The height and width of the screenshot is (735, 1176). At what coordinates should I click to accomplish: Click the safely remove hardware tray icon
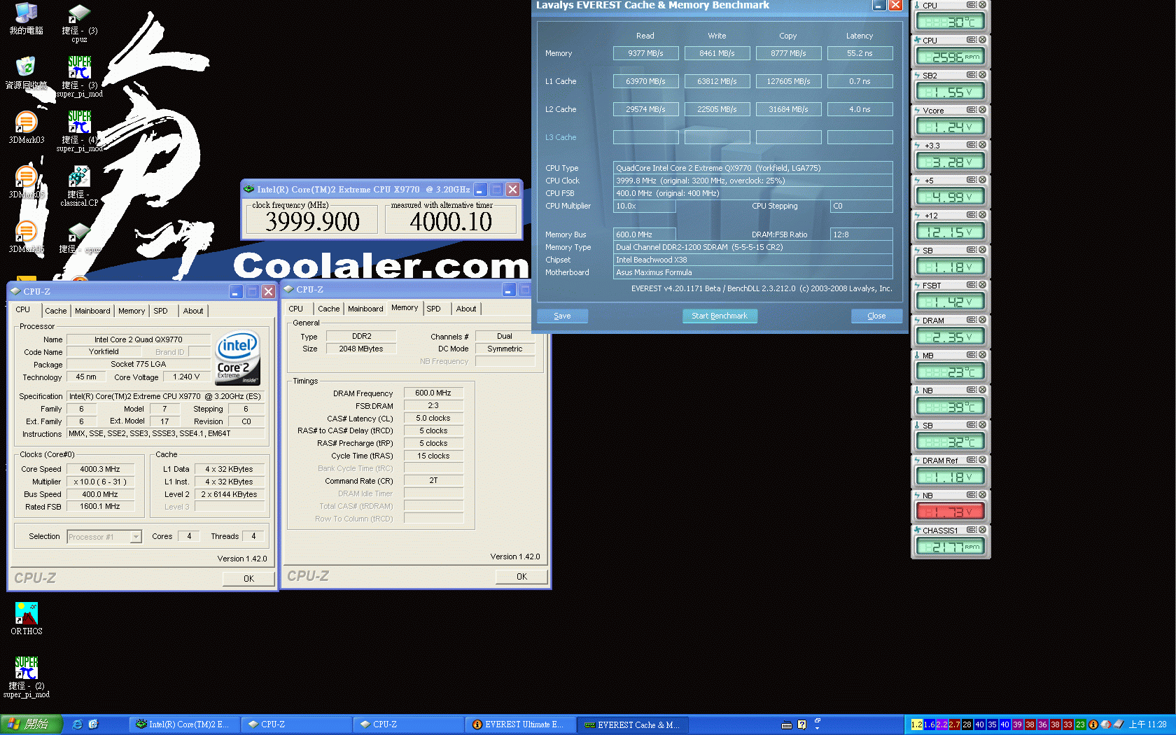tap(1119, 724)
